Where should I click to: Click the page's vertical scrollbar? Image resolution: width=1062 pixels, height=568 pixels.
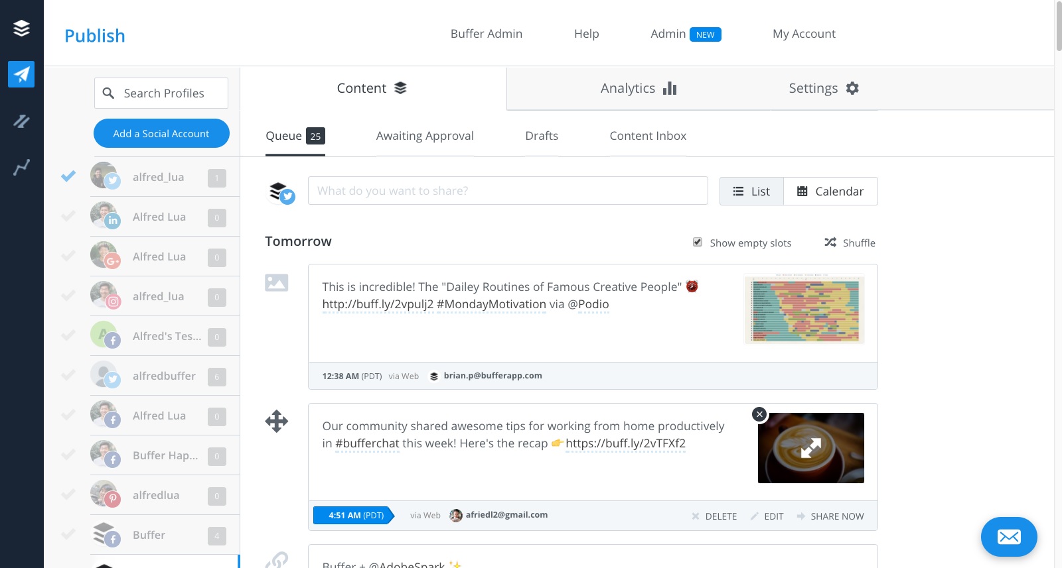coord(1058,27)
